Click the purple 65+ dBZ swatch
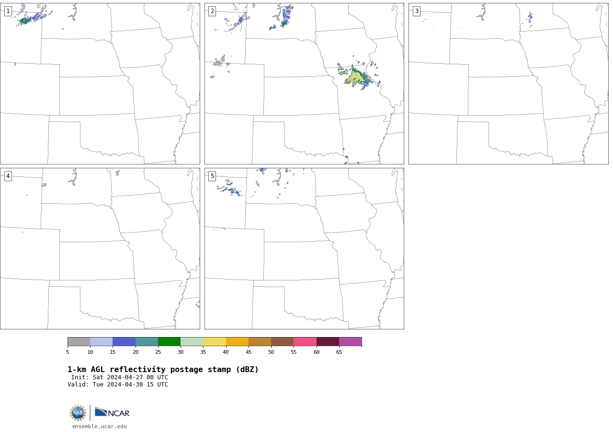 click(x=350, y=342)
